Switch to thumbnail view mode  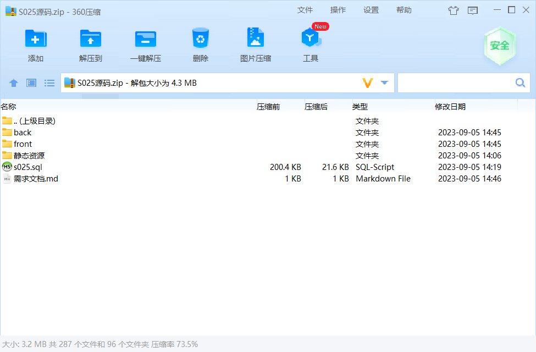pos(31,82)
